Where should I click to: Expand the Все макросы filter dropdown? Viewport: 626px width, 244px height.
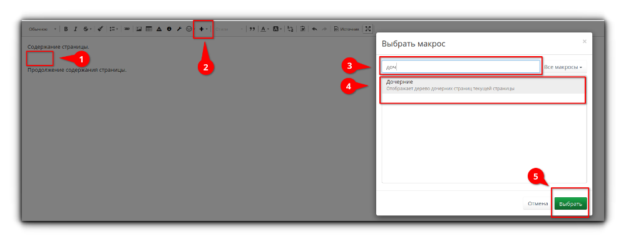(563, 67)
